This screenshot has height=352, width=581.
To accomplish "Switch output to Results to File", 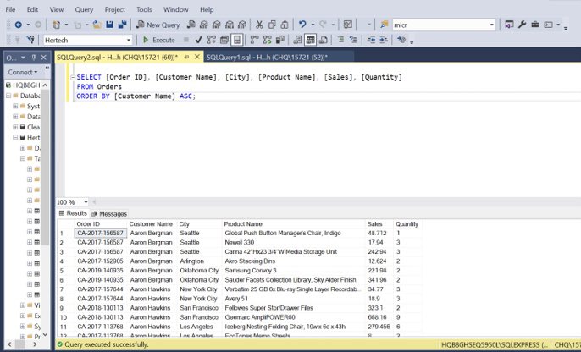I will 324,40.
